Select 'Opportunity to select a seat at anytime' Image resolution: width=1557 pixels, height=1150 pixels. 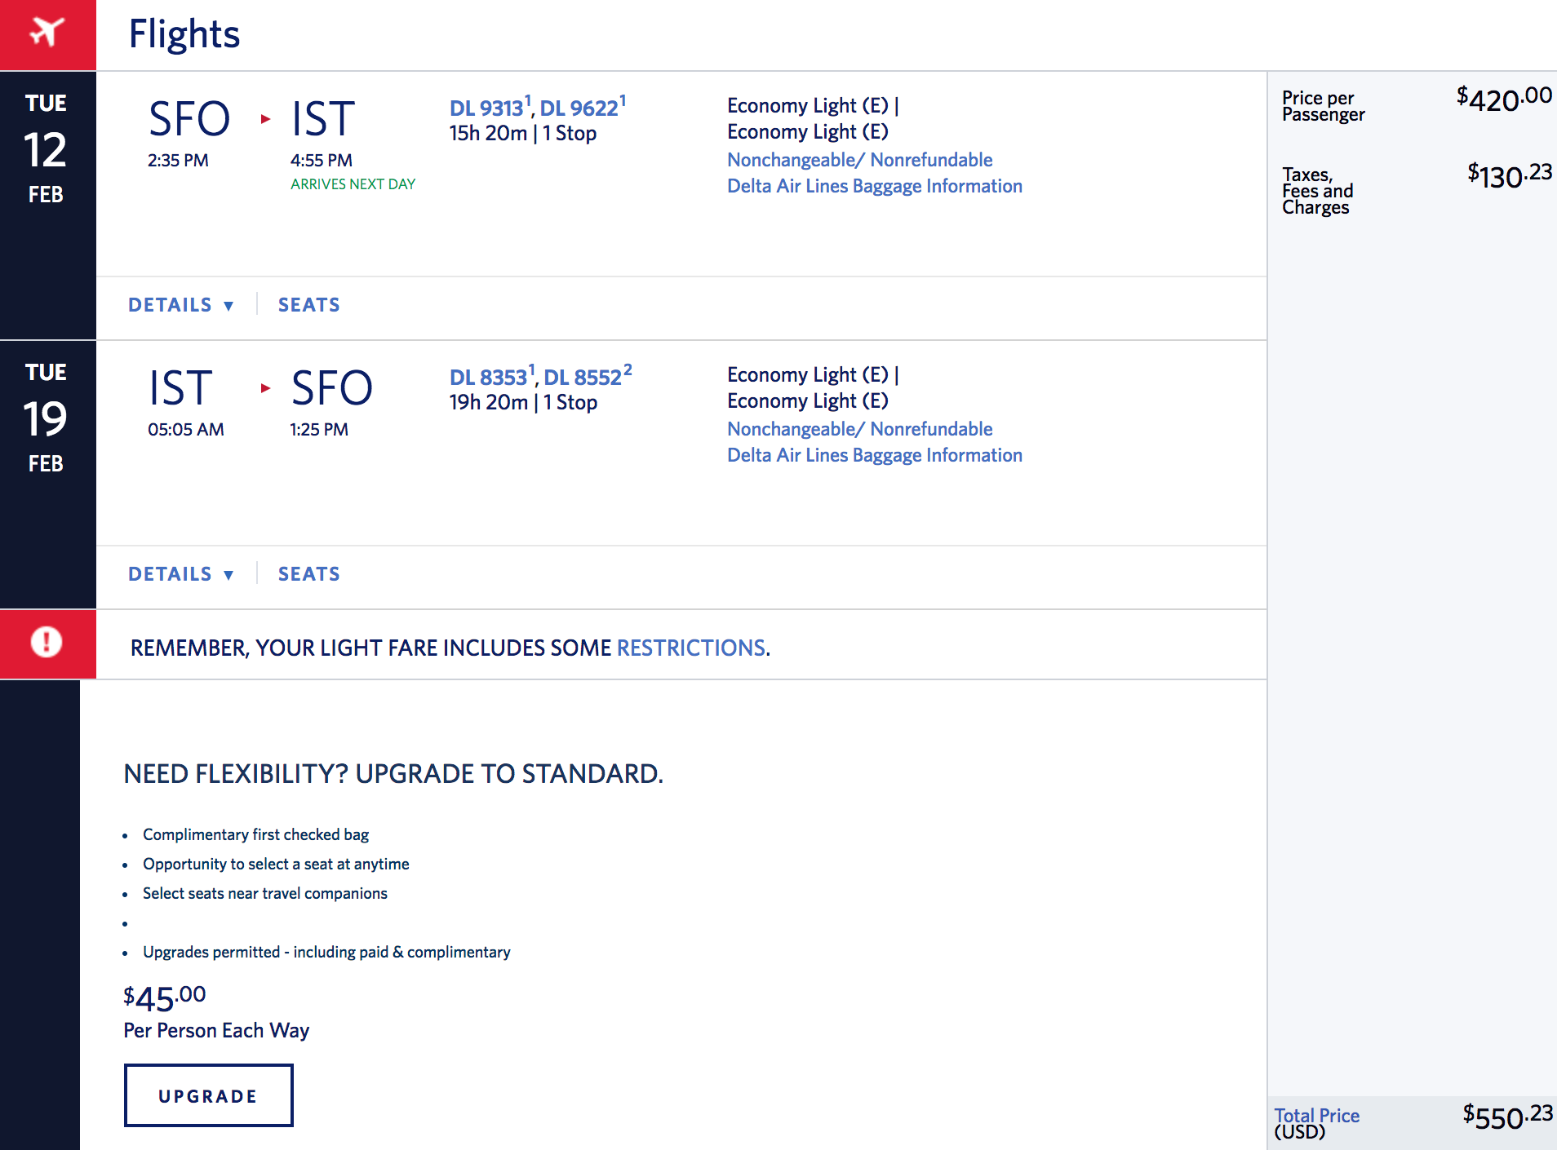[276, 864]
